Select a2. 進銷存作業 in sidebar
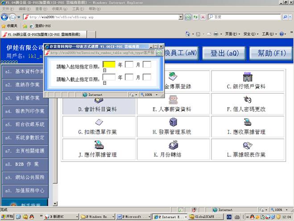The image size is (294, 221). (x=24, y=85)
